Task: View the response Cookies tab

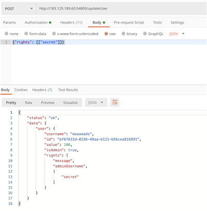Action: click(21, 90)
